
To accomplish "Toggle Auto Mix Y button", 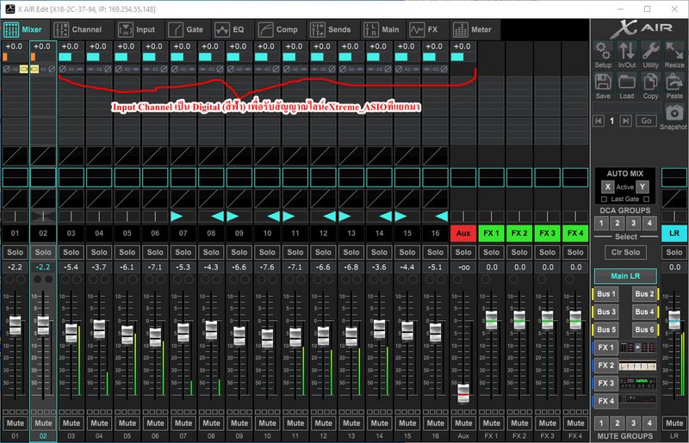I will click(642, 187).
